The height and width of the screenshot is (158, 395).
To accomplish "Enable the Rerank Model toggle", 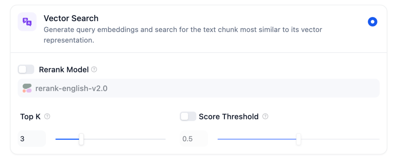I will 26,69.
